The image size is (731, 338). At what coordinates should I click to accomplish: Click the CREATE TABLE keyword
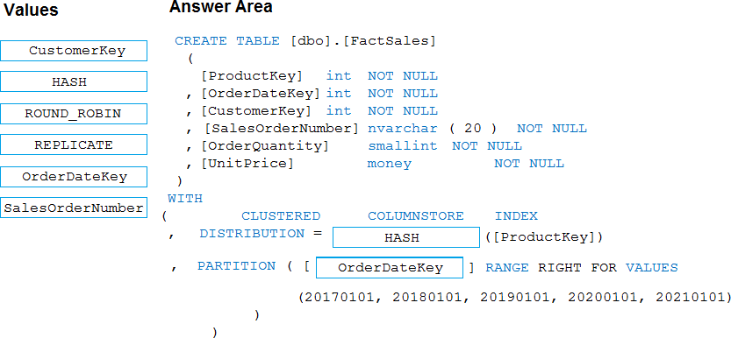(227, 41)
